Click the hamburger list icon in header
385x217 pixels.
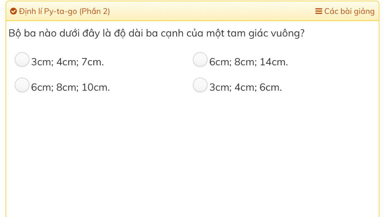[318, 12]
